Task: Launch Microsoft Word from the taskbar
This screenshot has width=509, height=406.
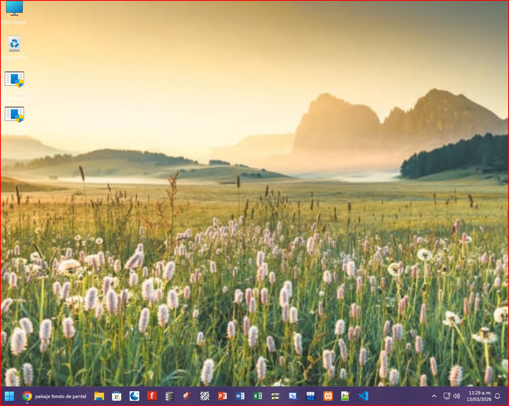Action: (240, 396)
